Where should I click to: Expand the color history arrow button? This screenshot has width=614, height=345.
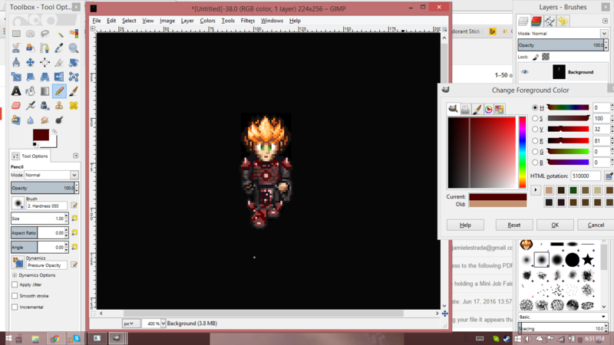pyautogui.click(x=536, y=190)
